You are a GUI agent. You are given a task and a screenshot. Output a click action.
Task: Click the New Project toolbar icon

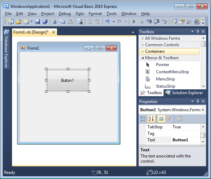[11, 22]
